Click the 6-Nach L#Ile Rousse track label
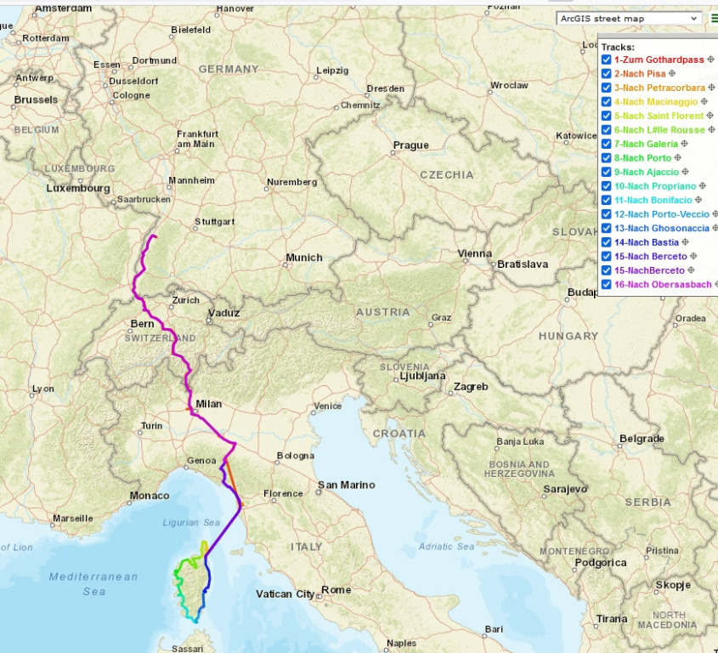 coord(659,130)
